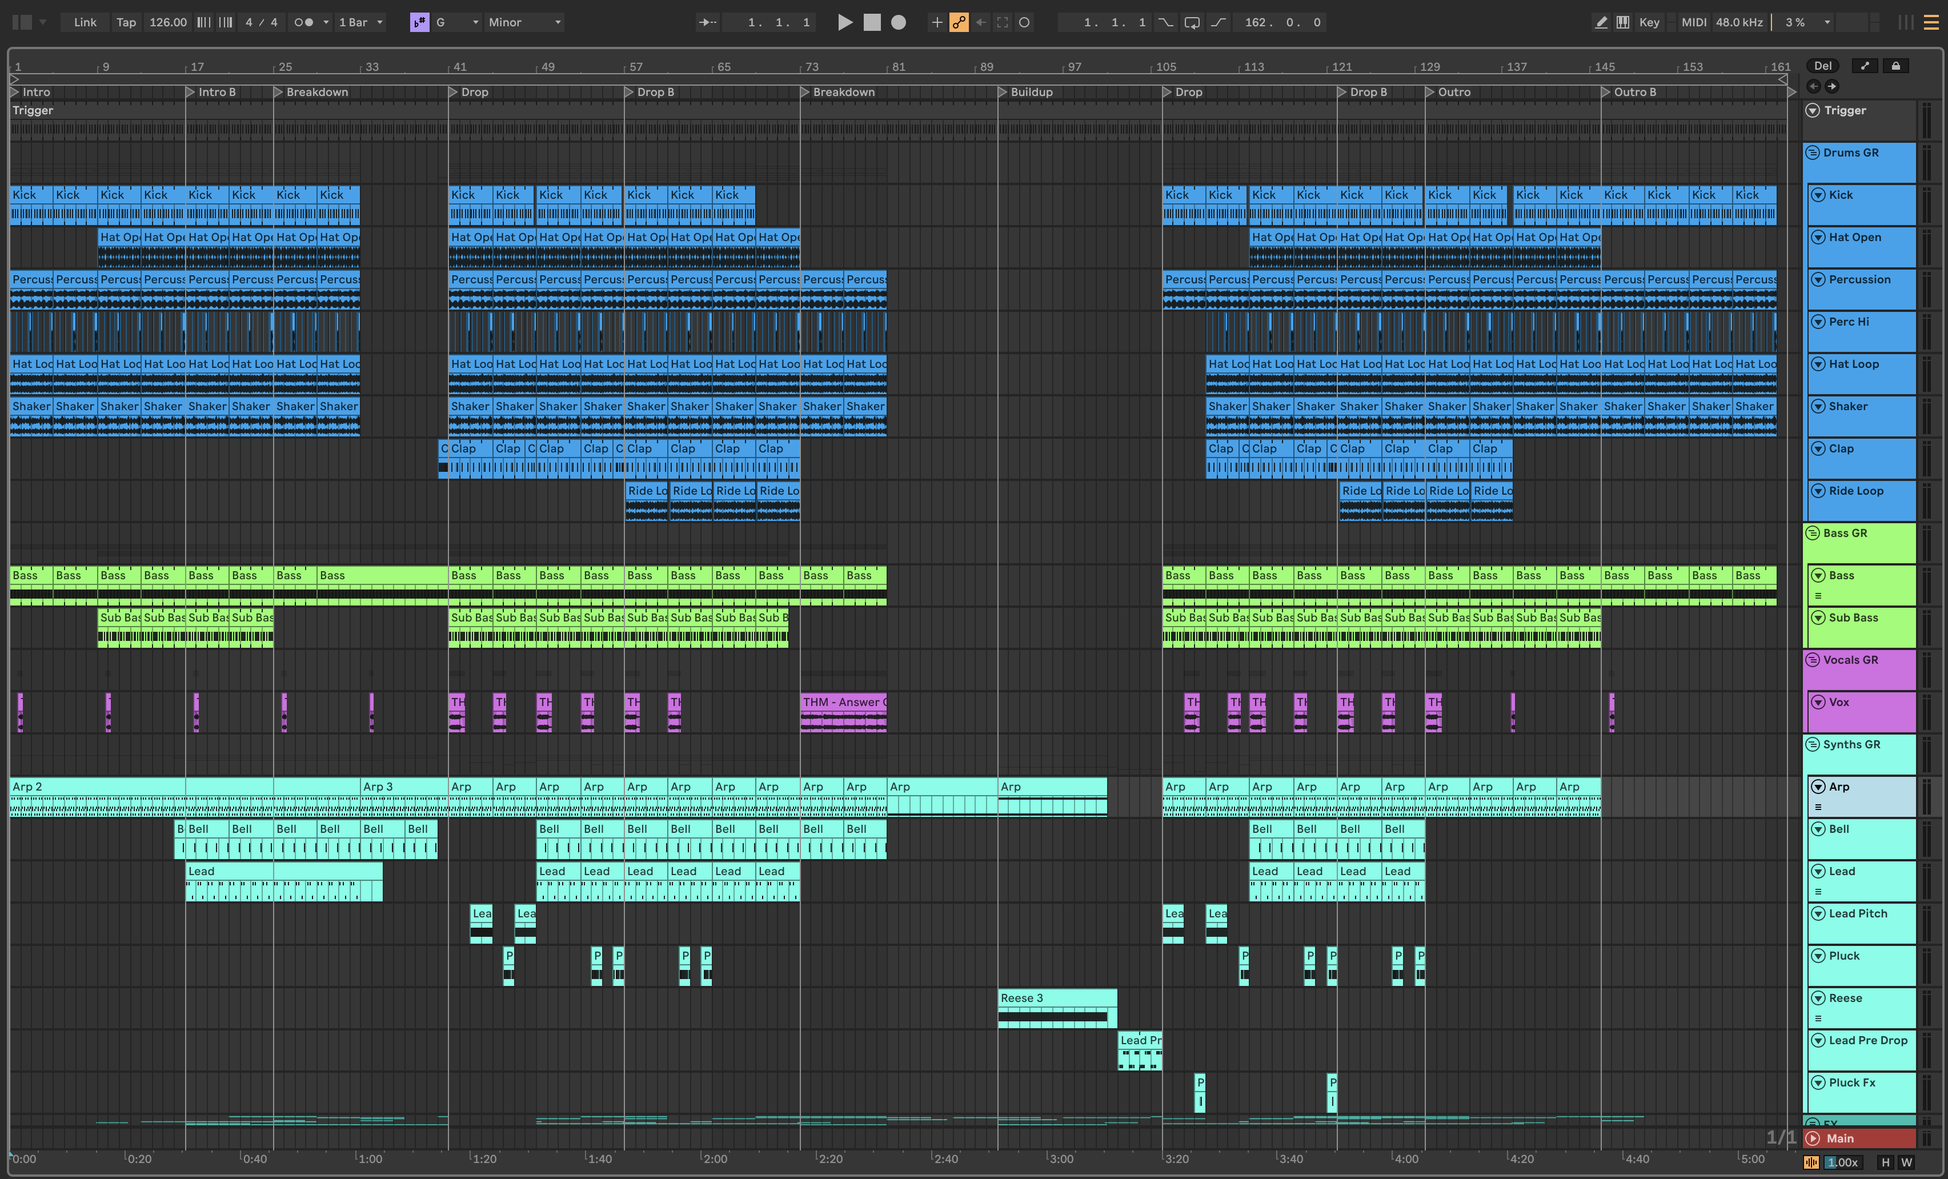Toggle the Draw Mode pencil icon
Viewport: 1948px width, 1179px height.
point(1601,22)
